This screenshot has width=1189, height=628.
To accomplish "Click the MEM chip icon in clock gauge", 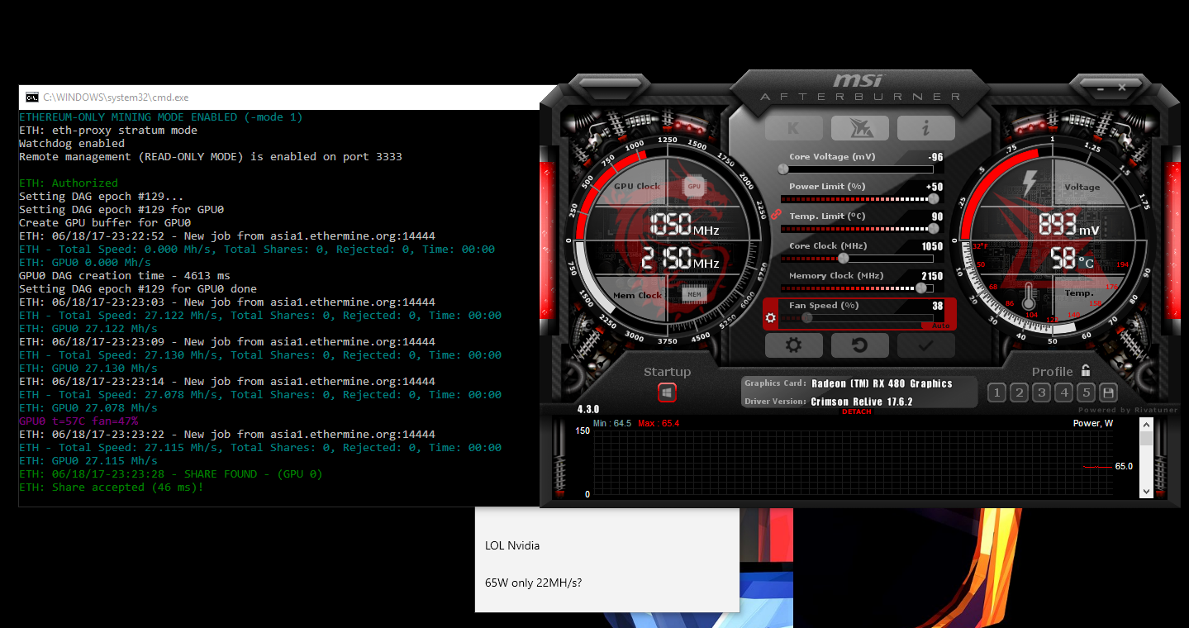I will pyautogui.click(x=694, y=293).
